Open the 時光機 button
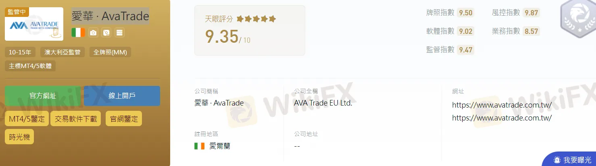This screenshot has width=596, height=166. [x=19, y=137]
